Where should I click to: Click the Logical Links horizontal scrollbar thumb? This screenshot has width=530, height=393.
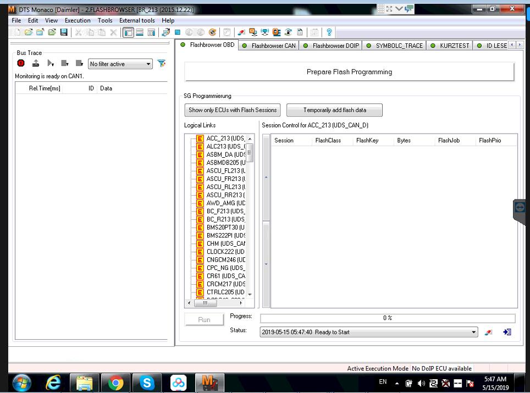pyautogui.click(x=205, y=303)
